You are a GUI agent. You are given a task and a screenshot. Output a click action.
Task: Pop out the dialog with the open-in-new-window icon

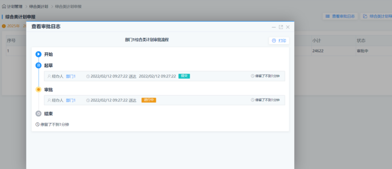(281, 27)
